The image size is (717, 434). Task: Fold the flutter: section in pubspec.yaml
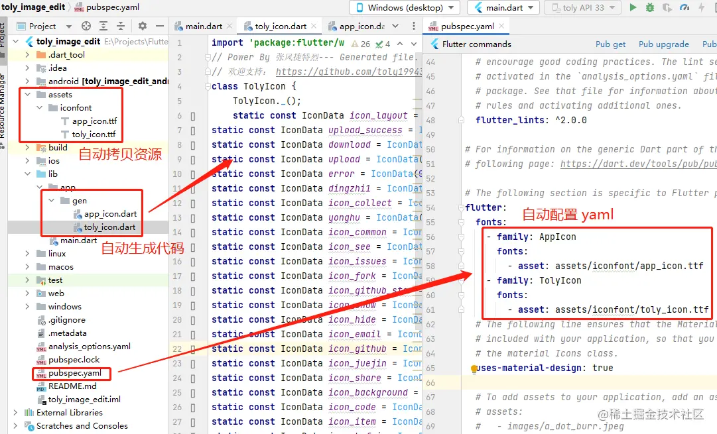coord(462,208)
